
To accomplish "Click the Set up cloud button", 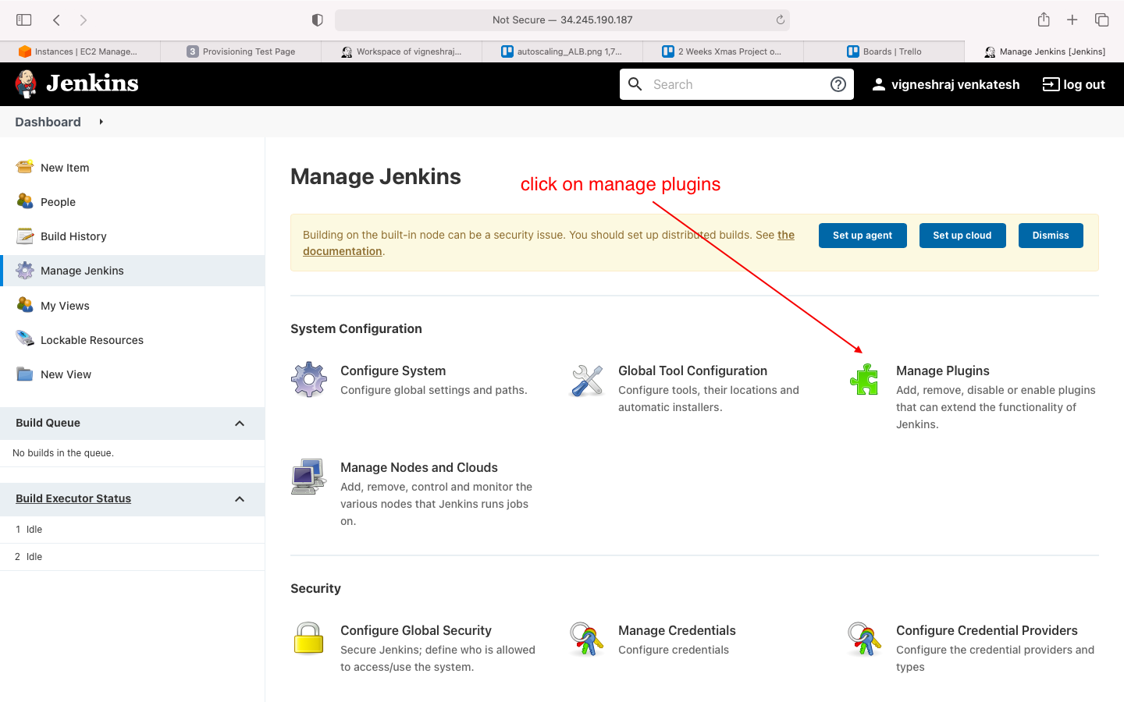I will pyautogui.click(x=962, y=236).
